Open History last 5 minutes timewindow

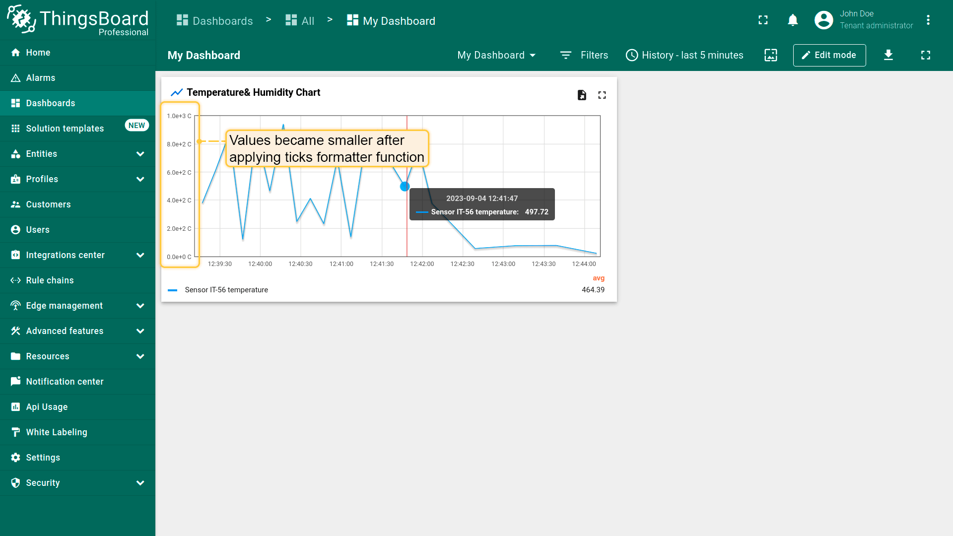click(x=684, y=55)
